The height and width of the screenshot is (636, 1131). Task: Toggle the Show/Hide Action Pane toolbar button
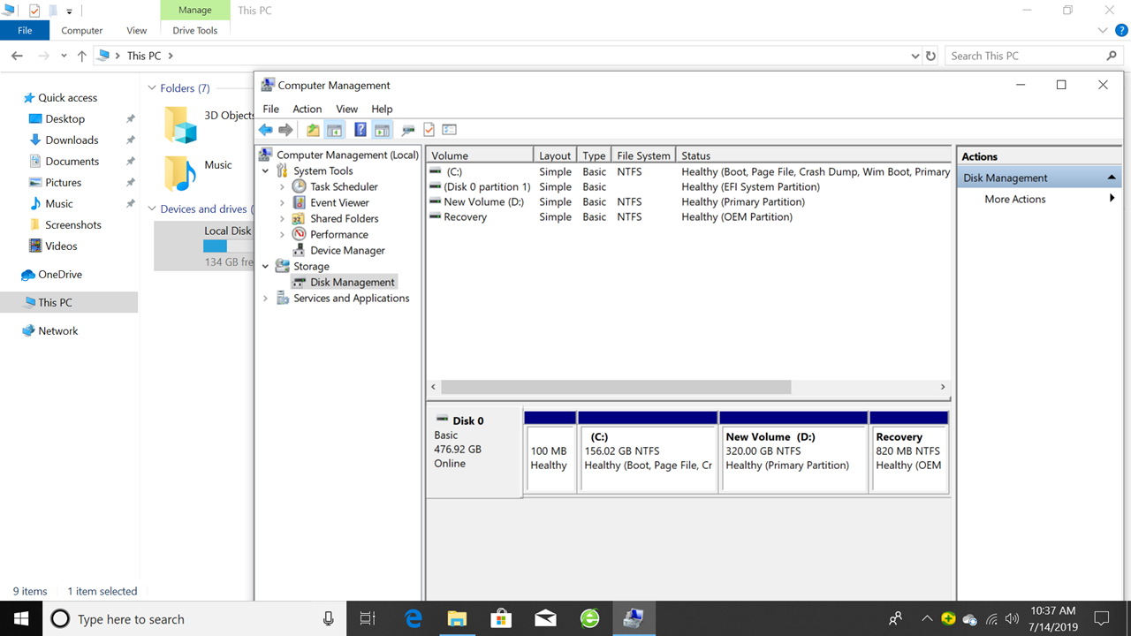(382, 130)
